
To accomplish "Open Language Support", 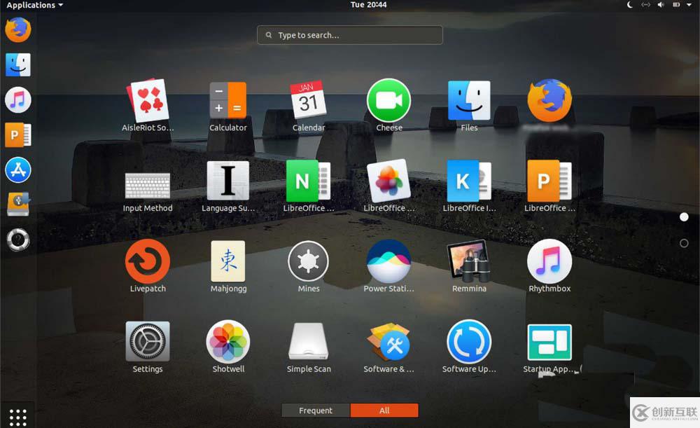I will tap(228, 181).
